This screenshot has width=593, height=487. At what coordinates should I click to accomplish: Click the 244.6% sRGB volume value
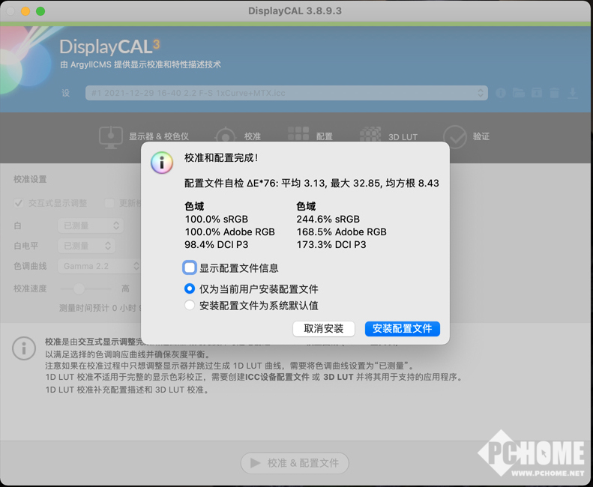pyautogui.click(x=328, y=220)
